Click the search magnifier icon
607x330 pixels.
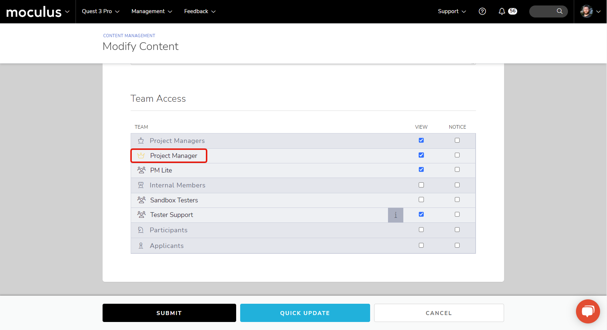click(x=559, y=11)
